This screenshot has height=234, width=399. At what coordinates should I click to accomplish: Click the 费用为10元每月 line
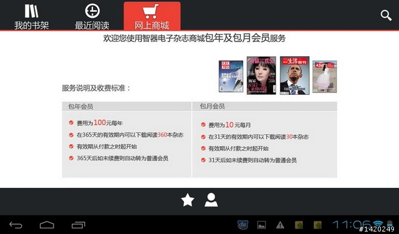click(229, 125)
